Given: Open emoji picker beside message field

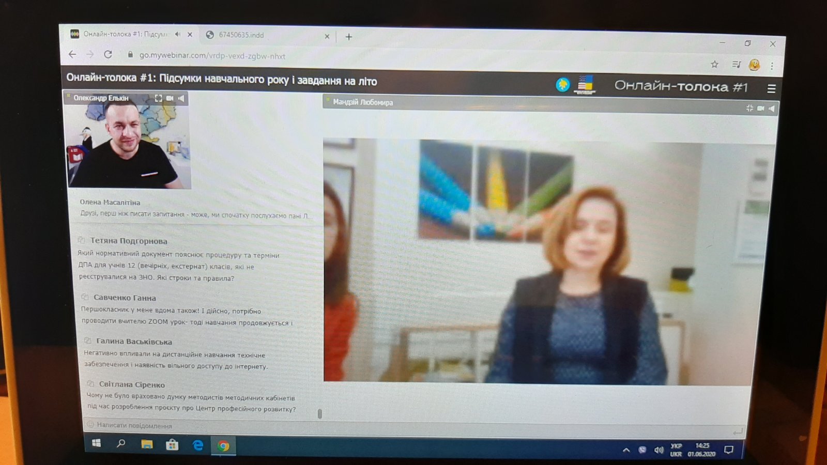Looking at the screenshot, I should pyautogui.click(x=90, y=425).
